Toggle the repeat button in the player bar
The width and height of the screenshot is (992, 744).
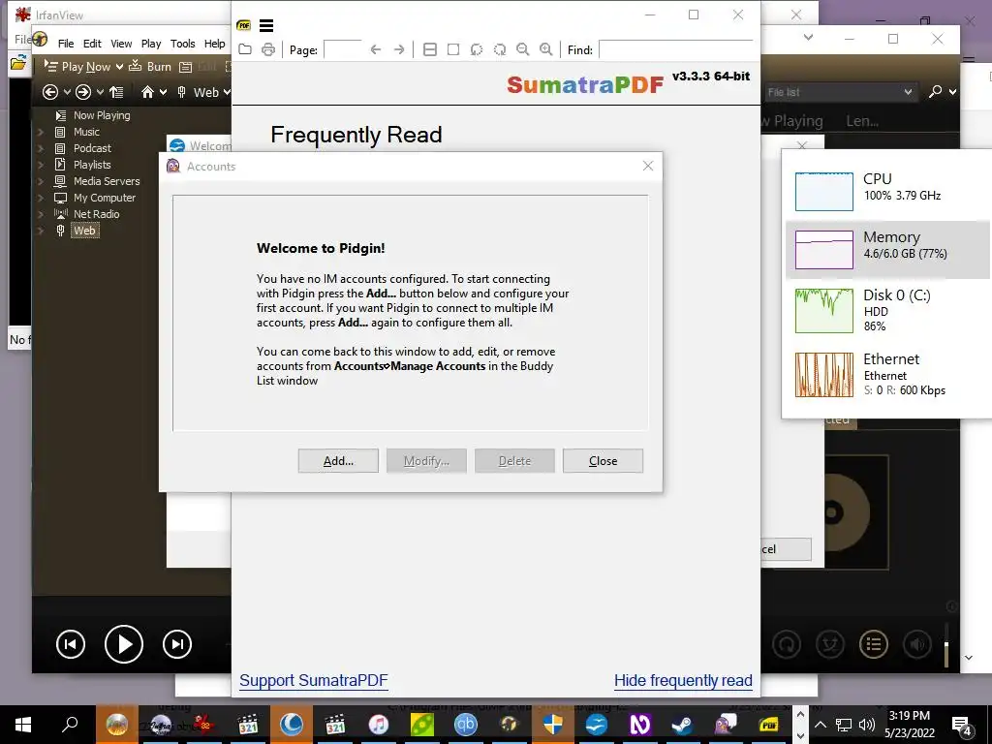pos(787,644)
